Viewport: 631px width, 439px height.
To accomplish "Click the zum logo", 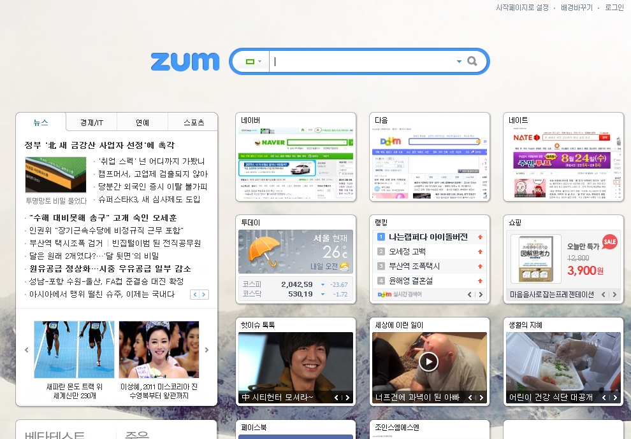I will 185,62.
